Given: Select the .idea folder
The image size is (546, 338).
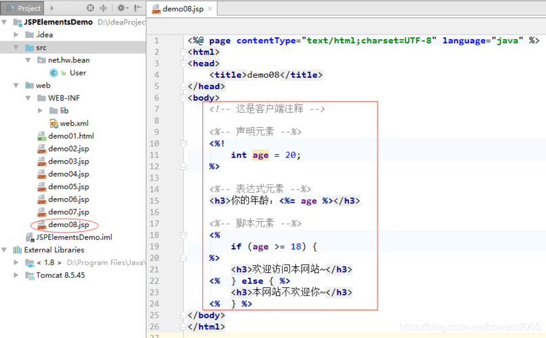Looking at the screenshot, I should click(44, 34).
